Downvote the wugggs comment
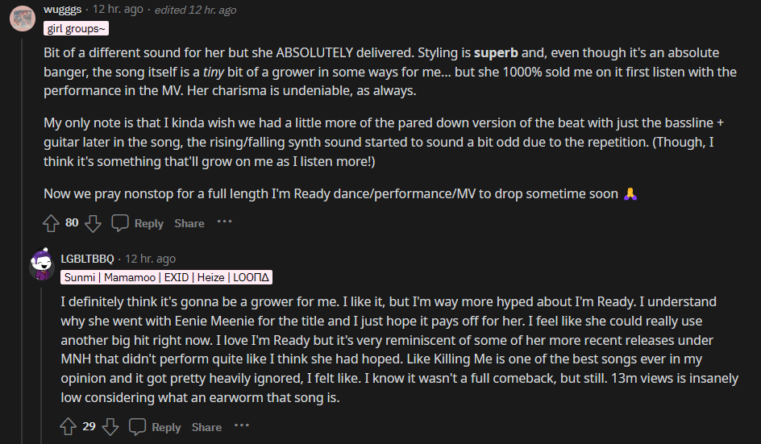Image resolution: width=761 pixels, height=444 pixels. (93, 223)
